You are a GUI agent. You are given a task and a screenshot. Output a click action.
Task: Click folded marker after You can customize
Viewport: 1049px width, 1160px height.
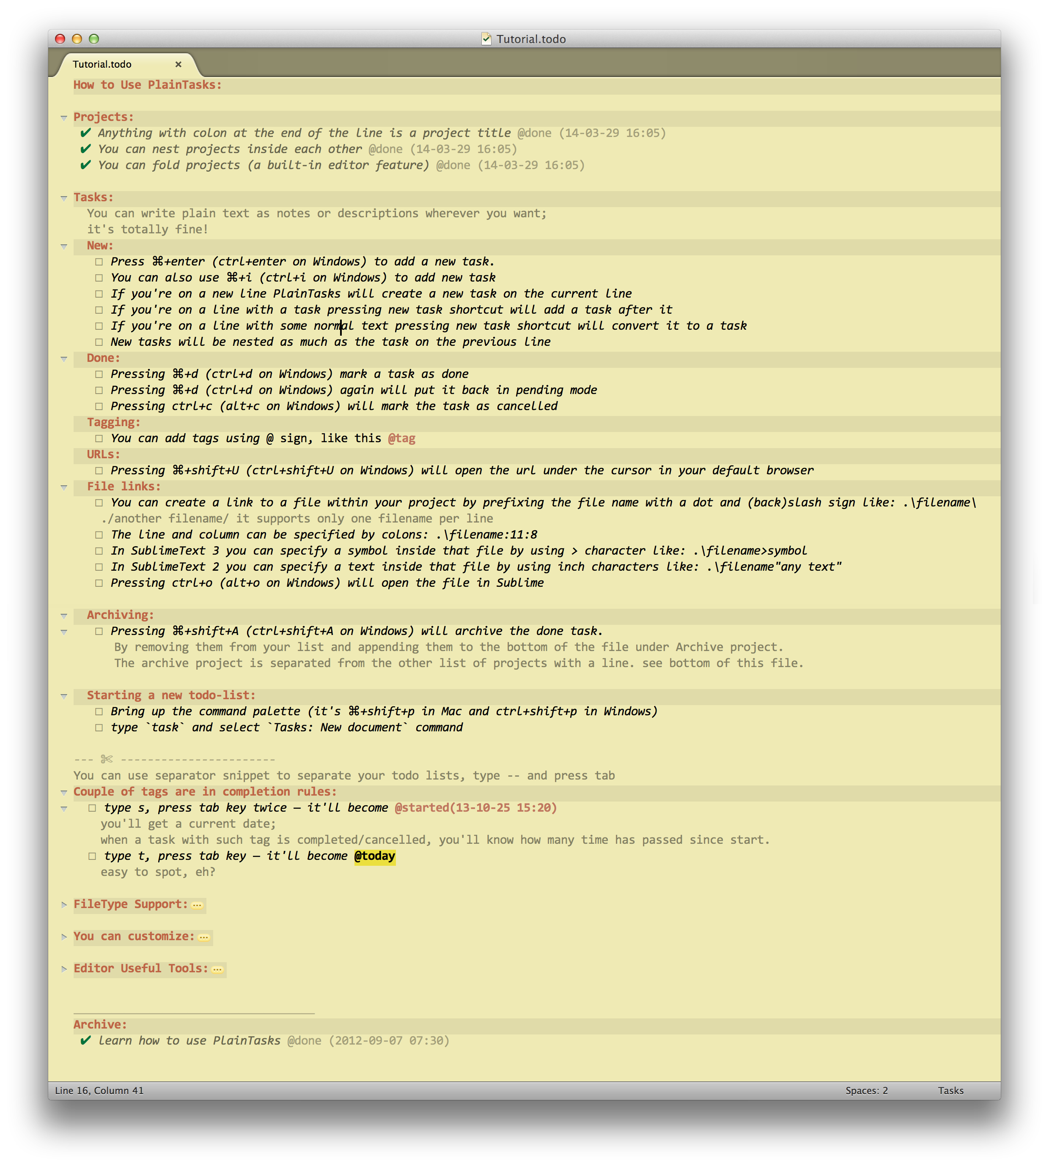click(x=204, y=938)
